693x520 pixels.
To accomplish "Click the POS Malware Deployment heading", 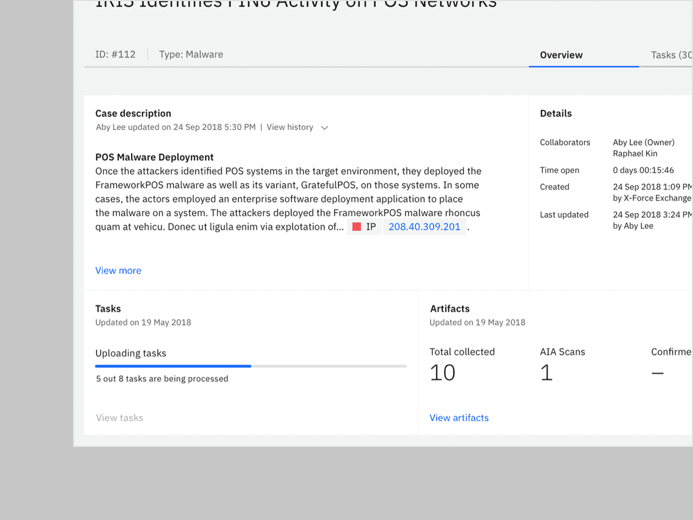I will [x=155, y=157].
